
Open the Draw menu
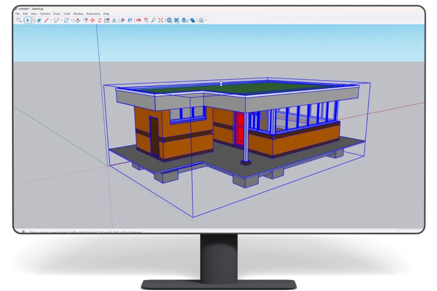56,13
